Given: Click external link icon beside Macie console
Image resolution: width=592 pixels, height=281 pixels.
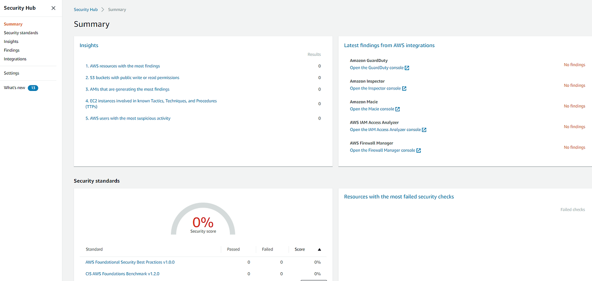Looking at the screenshot, I should pos(398,109).
